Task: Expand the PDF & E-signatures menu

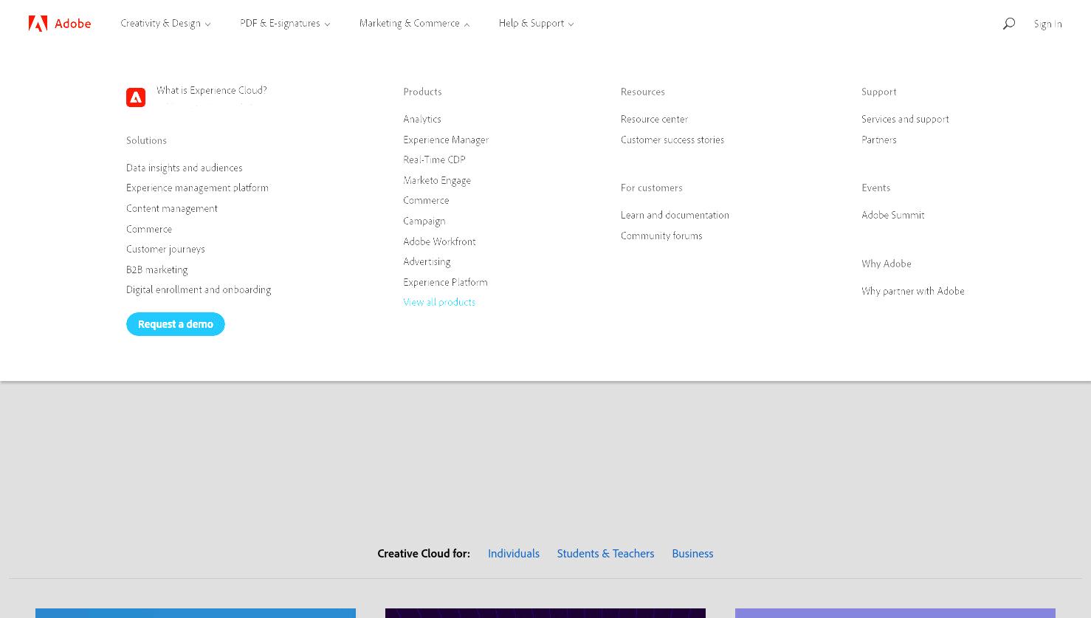Action: tap(285, 24)
